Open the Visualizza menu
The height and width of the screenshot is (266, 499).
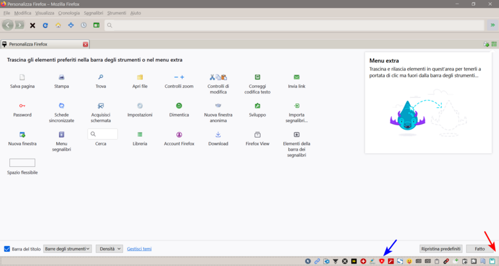[44, 13]
